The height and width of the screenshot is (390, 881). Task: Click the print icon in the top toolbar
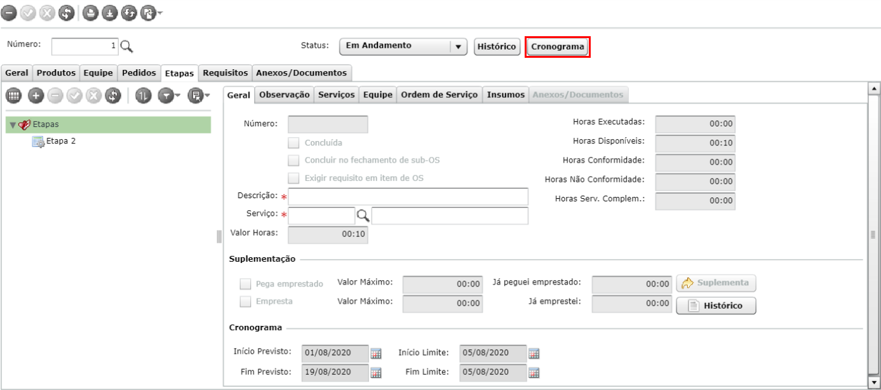pyautogui.click(x=91, y=12)
